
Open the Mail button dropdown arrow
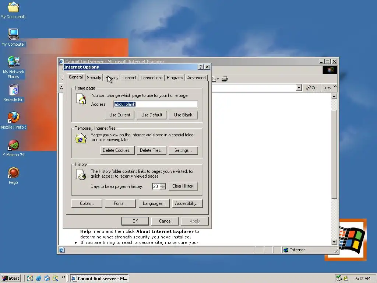pos(218,79)
